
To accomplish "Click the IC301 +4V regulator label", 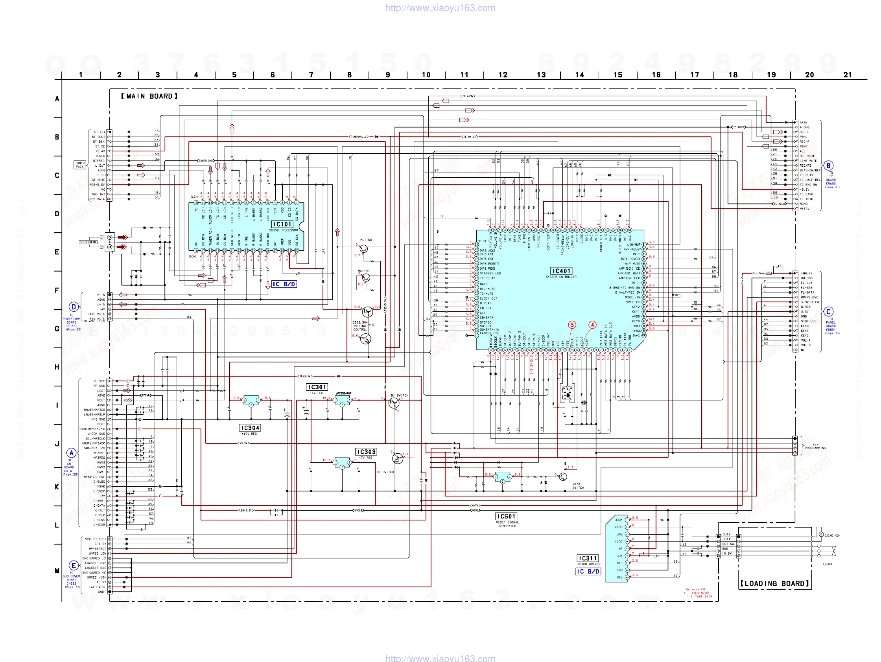I will [x=317, y=387].
